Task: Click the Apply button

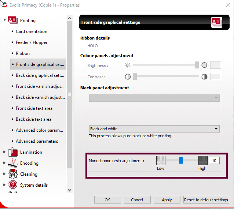Action: 167,200
